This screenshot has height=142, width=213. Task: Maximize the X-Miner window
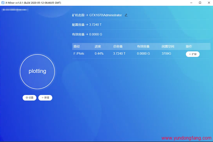200,2
